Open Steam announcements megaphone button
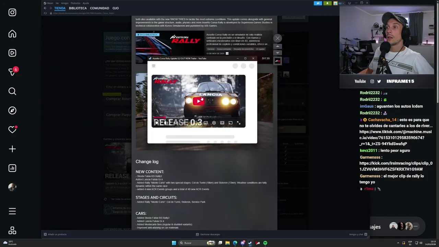The image size is (439, 247). (x=318, y=3)
